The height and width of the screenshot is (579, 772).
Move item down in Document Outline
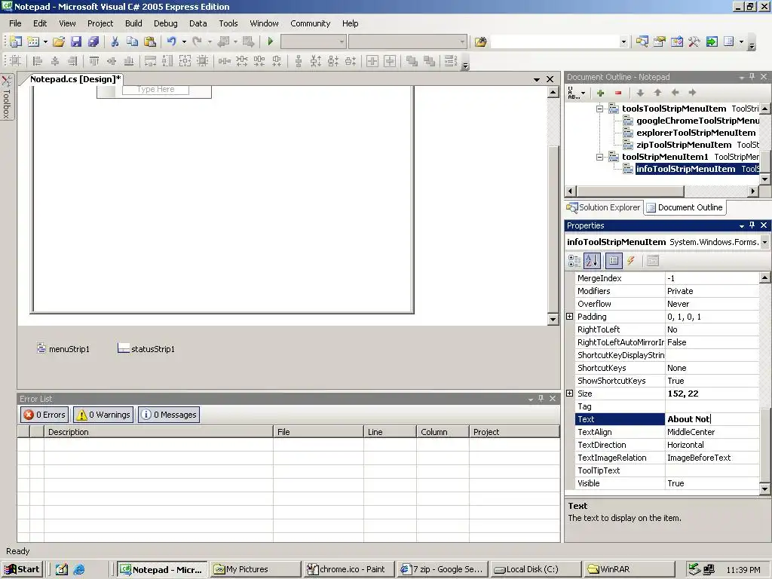[640, 93]
